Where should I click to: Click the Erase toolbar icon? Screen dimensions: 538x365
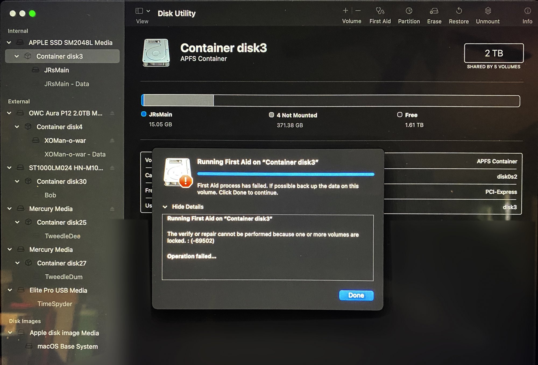coord(434,11)
